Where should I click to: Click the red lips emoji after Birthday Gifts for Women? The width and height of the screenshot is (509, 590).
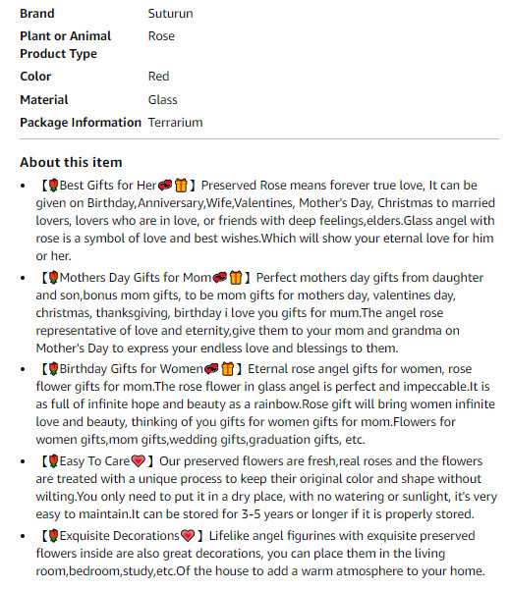211,369
